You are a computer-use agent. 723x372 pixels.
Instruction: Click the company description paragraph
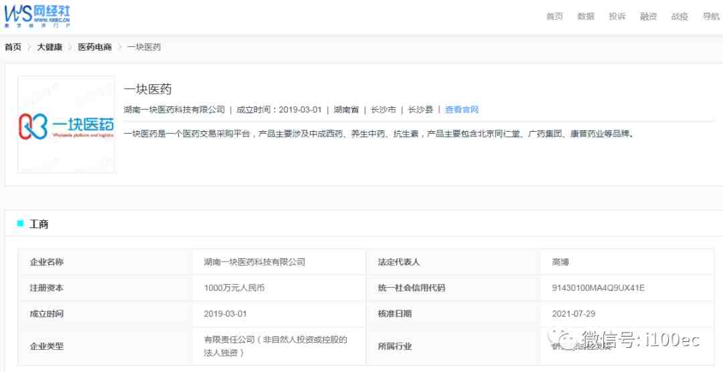tap(380, 134)
